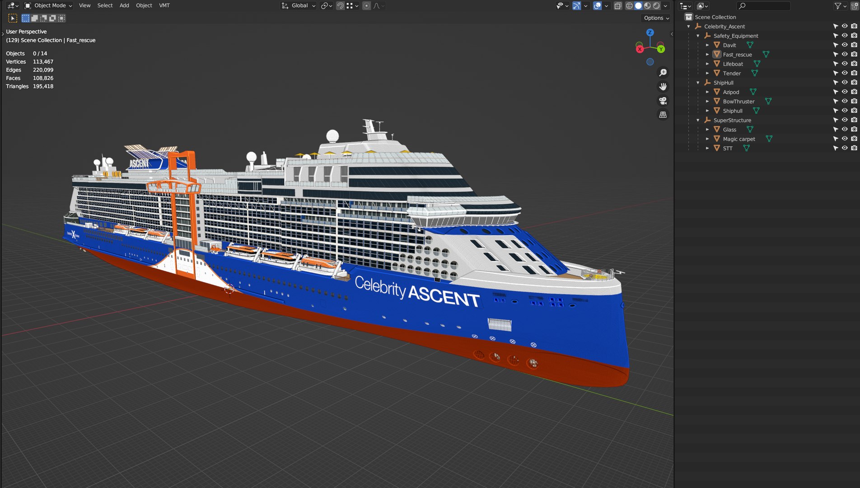
Task: Open the Object Mode dropdown
Action: (x=48, y=5)
